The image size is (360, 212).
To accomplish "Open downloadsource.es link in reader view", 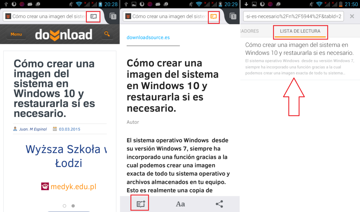I will coord(148,38).
